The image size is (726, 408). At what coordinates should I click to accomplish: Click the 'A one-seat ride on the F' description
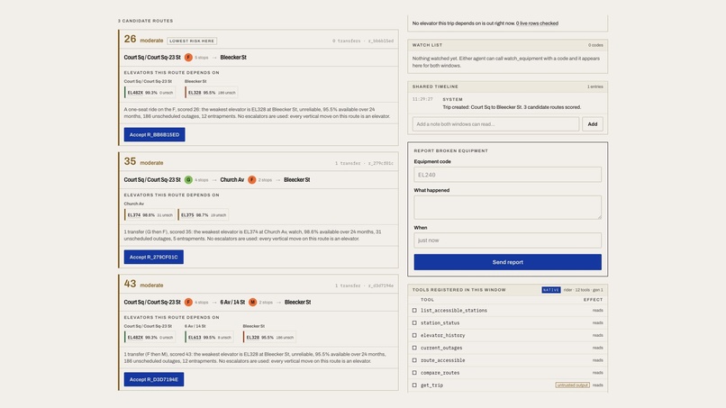point(257,113)
